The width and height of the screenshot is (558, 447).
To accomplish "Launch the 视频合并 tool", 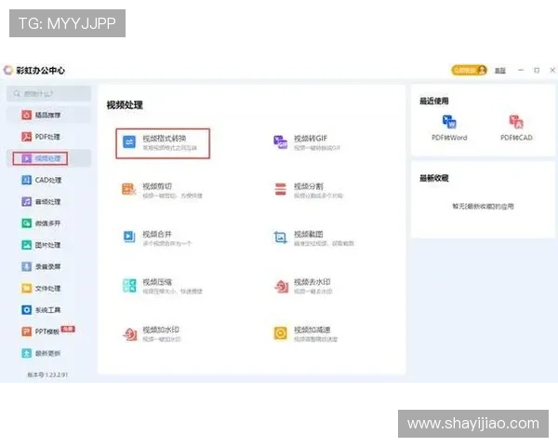I will click(x=157, y=238).
